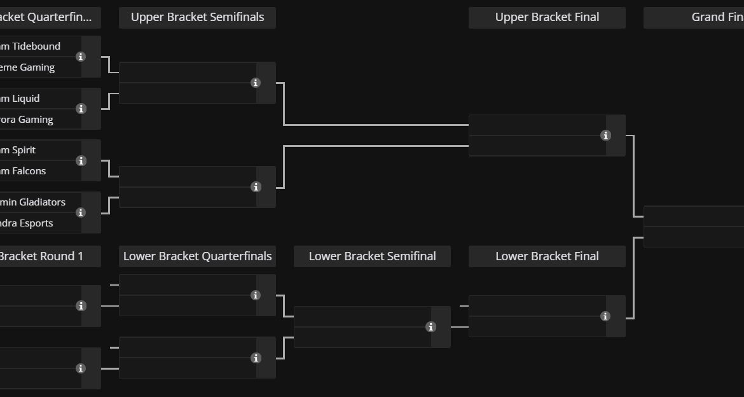Image resolution: width=744 pixels, height=397 pixels.
Task: Click the Lower Bracket Final header
Action: click(x=547, y=256)
